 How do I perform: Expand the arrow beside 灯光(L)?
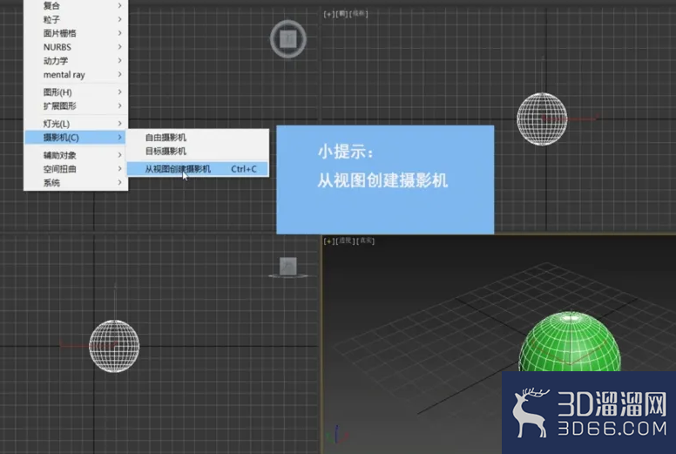click(x=120, y=124)
